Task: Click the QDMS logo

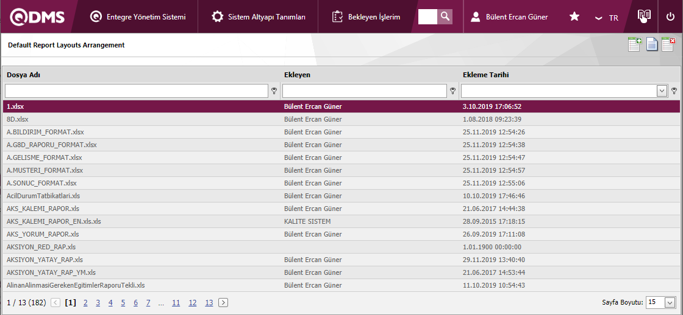Action: click(x=37, y=16)
